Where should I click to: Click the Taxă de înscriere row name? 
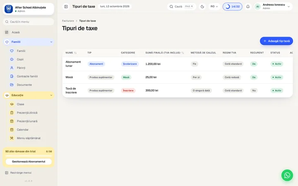[x=71, y=91]
